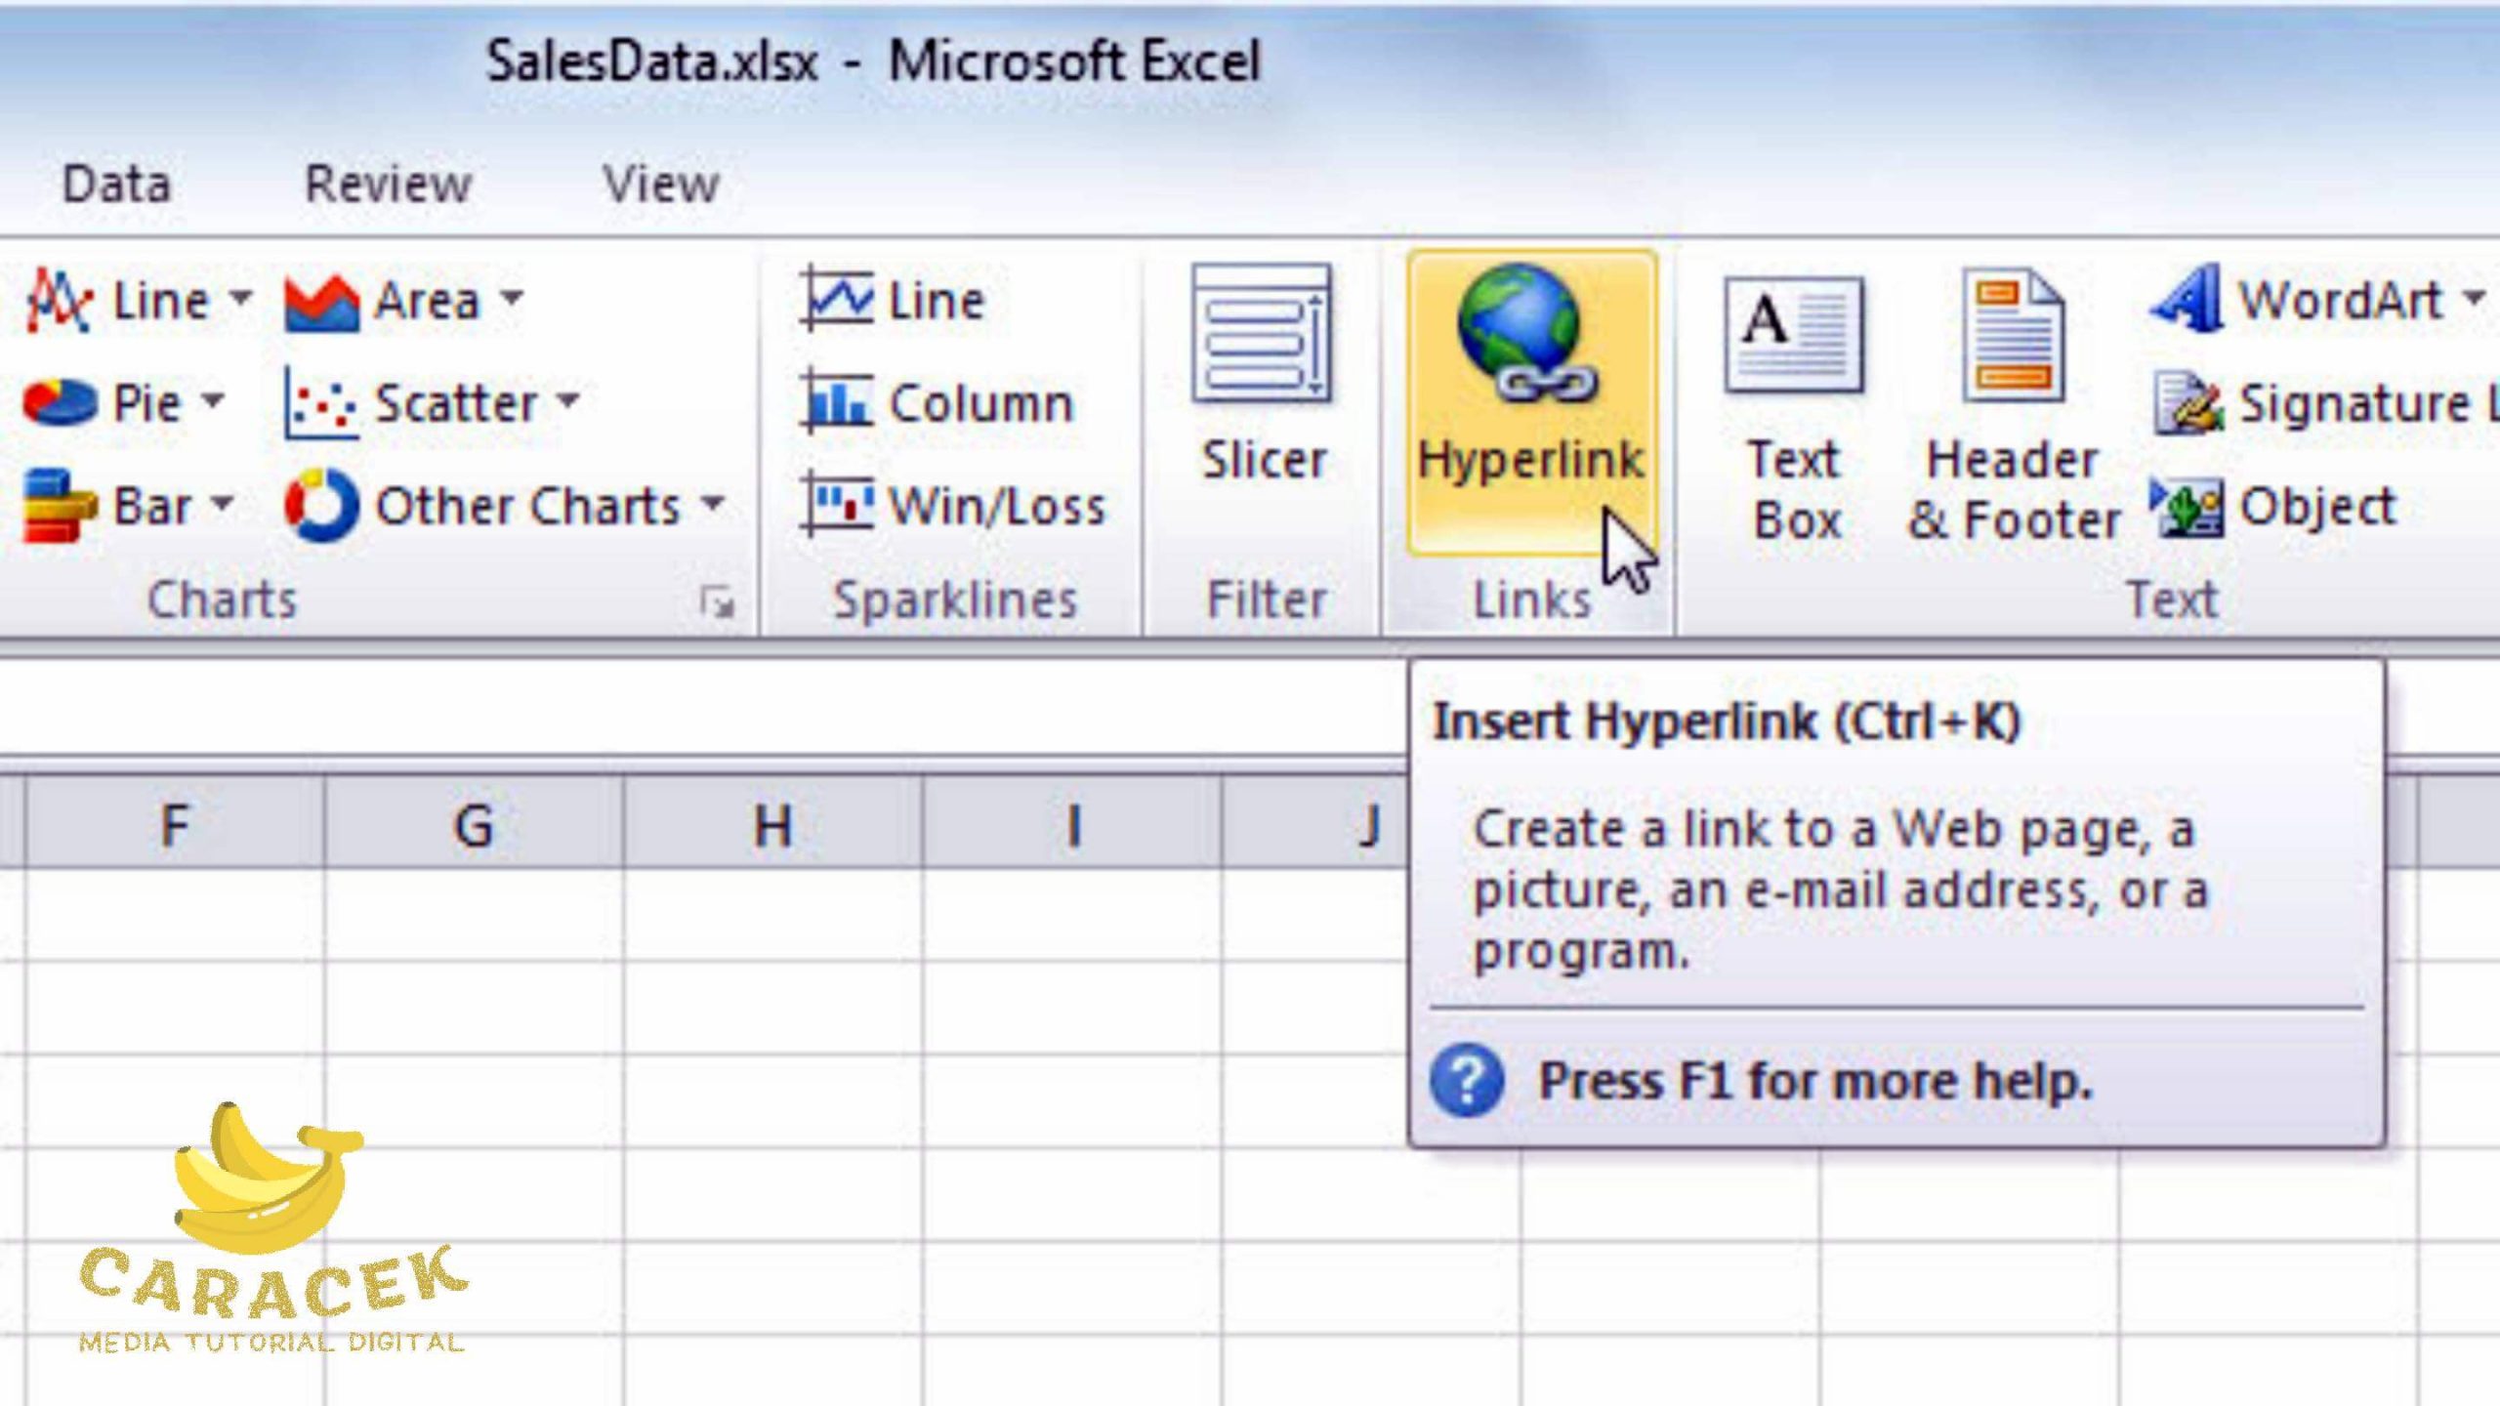Click the Scatter label
Screen dimensions: 2500x1406
pyautogui.click(x=456, y=402)
